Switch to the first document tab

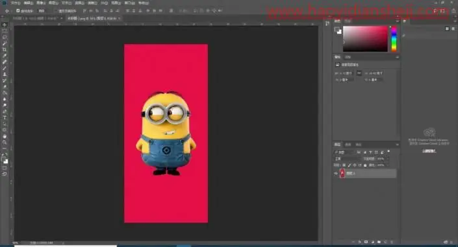35,18
